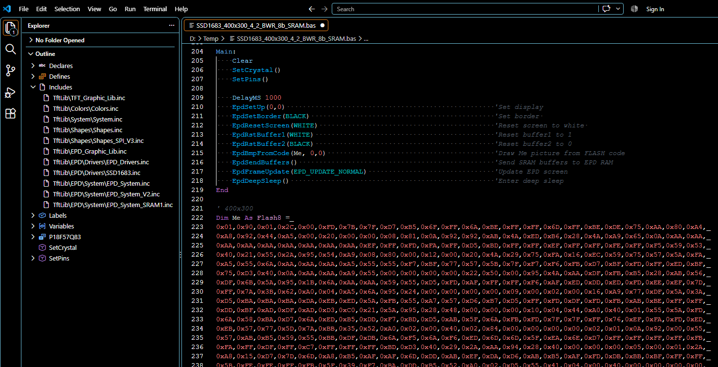Screen dimensions: 718x367
Task: Expand the P18F57Q83 outline node
Action: pyautogui.click(x=33, y=237)
